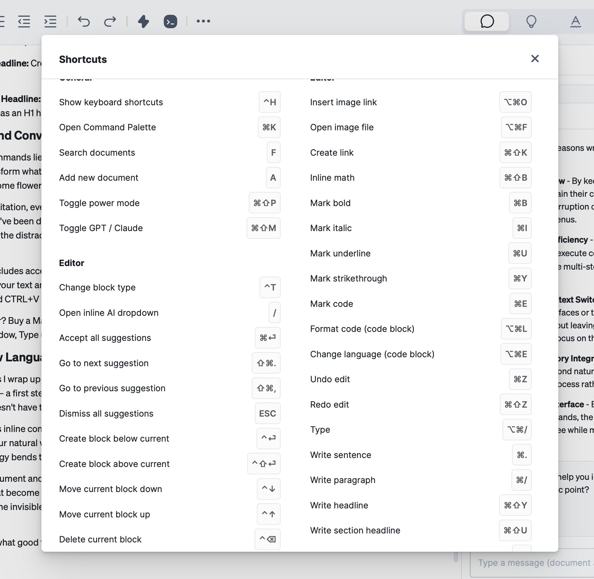Click the A key badge for Add new document
The image size is (594, 579).
[x=273, y=178]
